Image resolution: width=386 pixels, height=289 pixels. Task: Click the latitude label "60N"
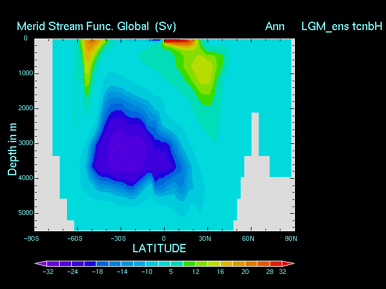point(248,238)
